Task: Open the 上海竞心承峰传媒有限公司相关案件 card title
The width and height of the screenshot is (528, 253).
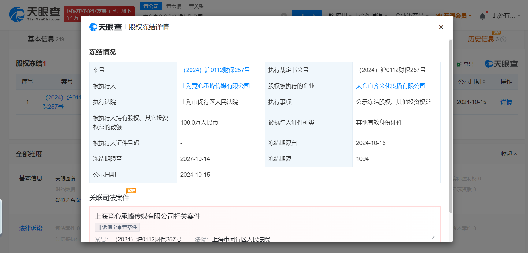Action: coord(147,216)
